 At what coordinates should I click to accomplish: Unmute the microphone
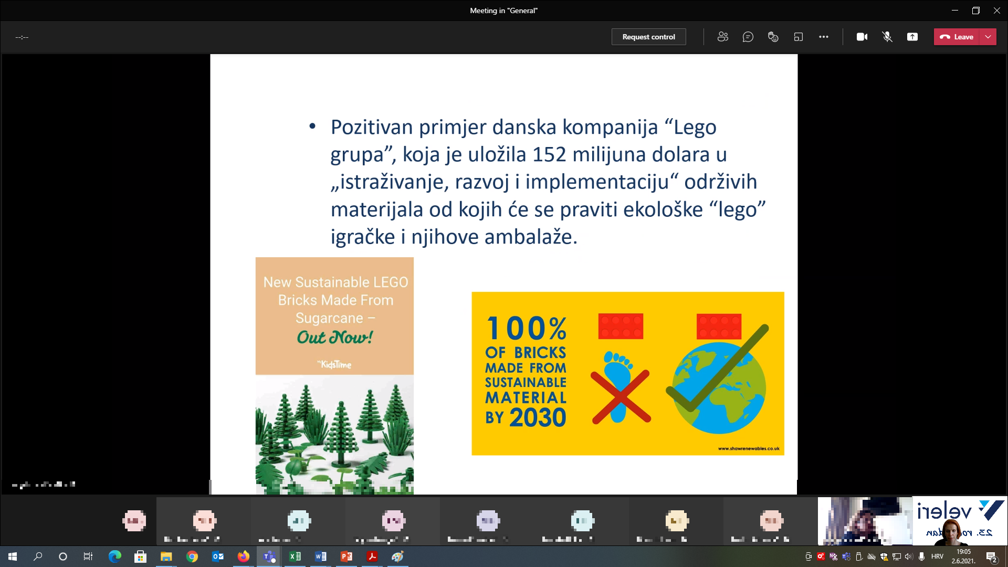coord(887,37)
